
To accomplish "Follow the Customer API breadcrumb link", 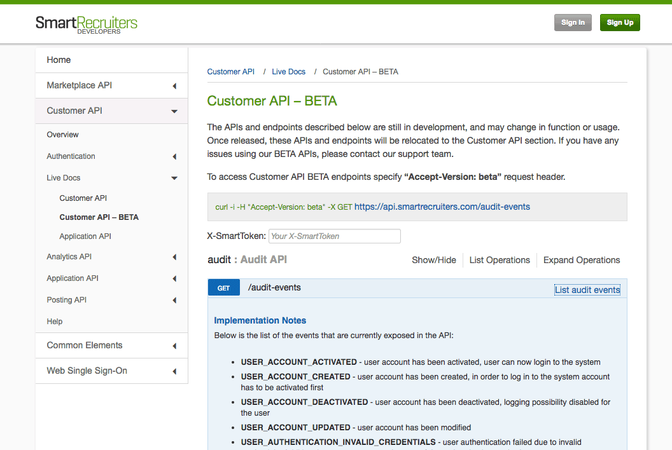I will pos(230,72).
